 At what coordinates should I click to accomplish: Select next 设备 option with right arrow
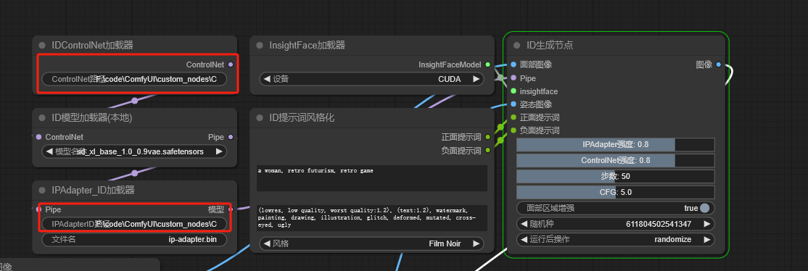point(476,79)
